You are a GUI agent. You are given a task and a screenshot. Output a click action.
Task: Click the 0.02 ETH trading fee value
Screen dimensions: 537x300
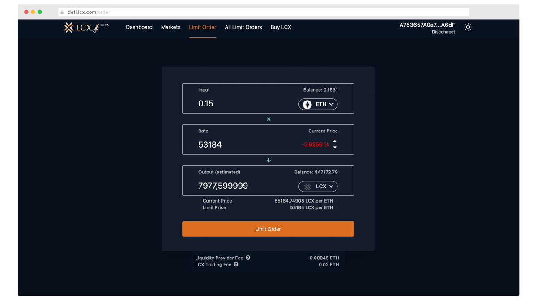(329, 265)
